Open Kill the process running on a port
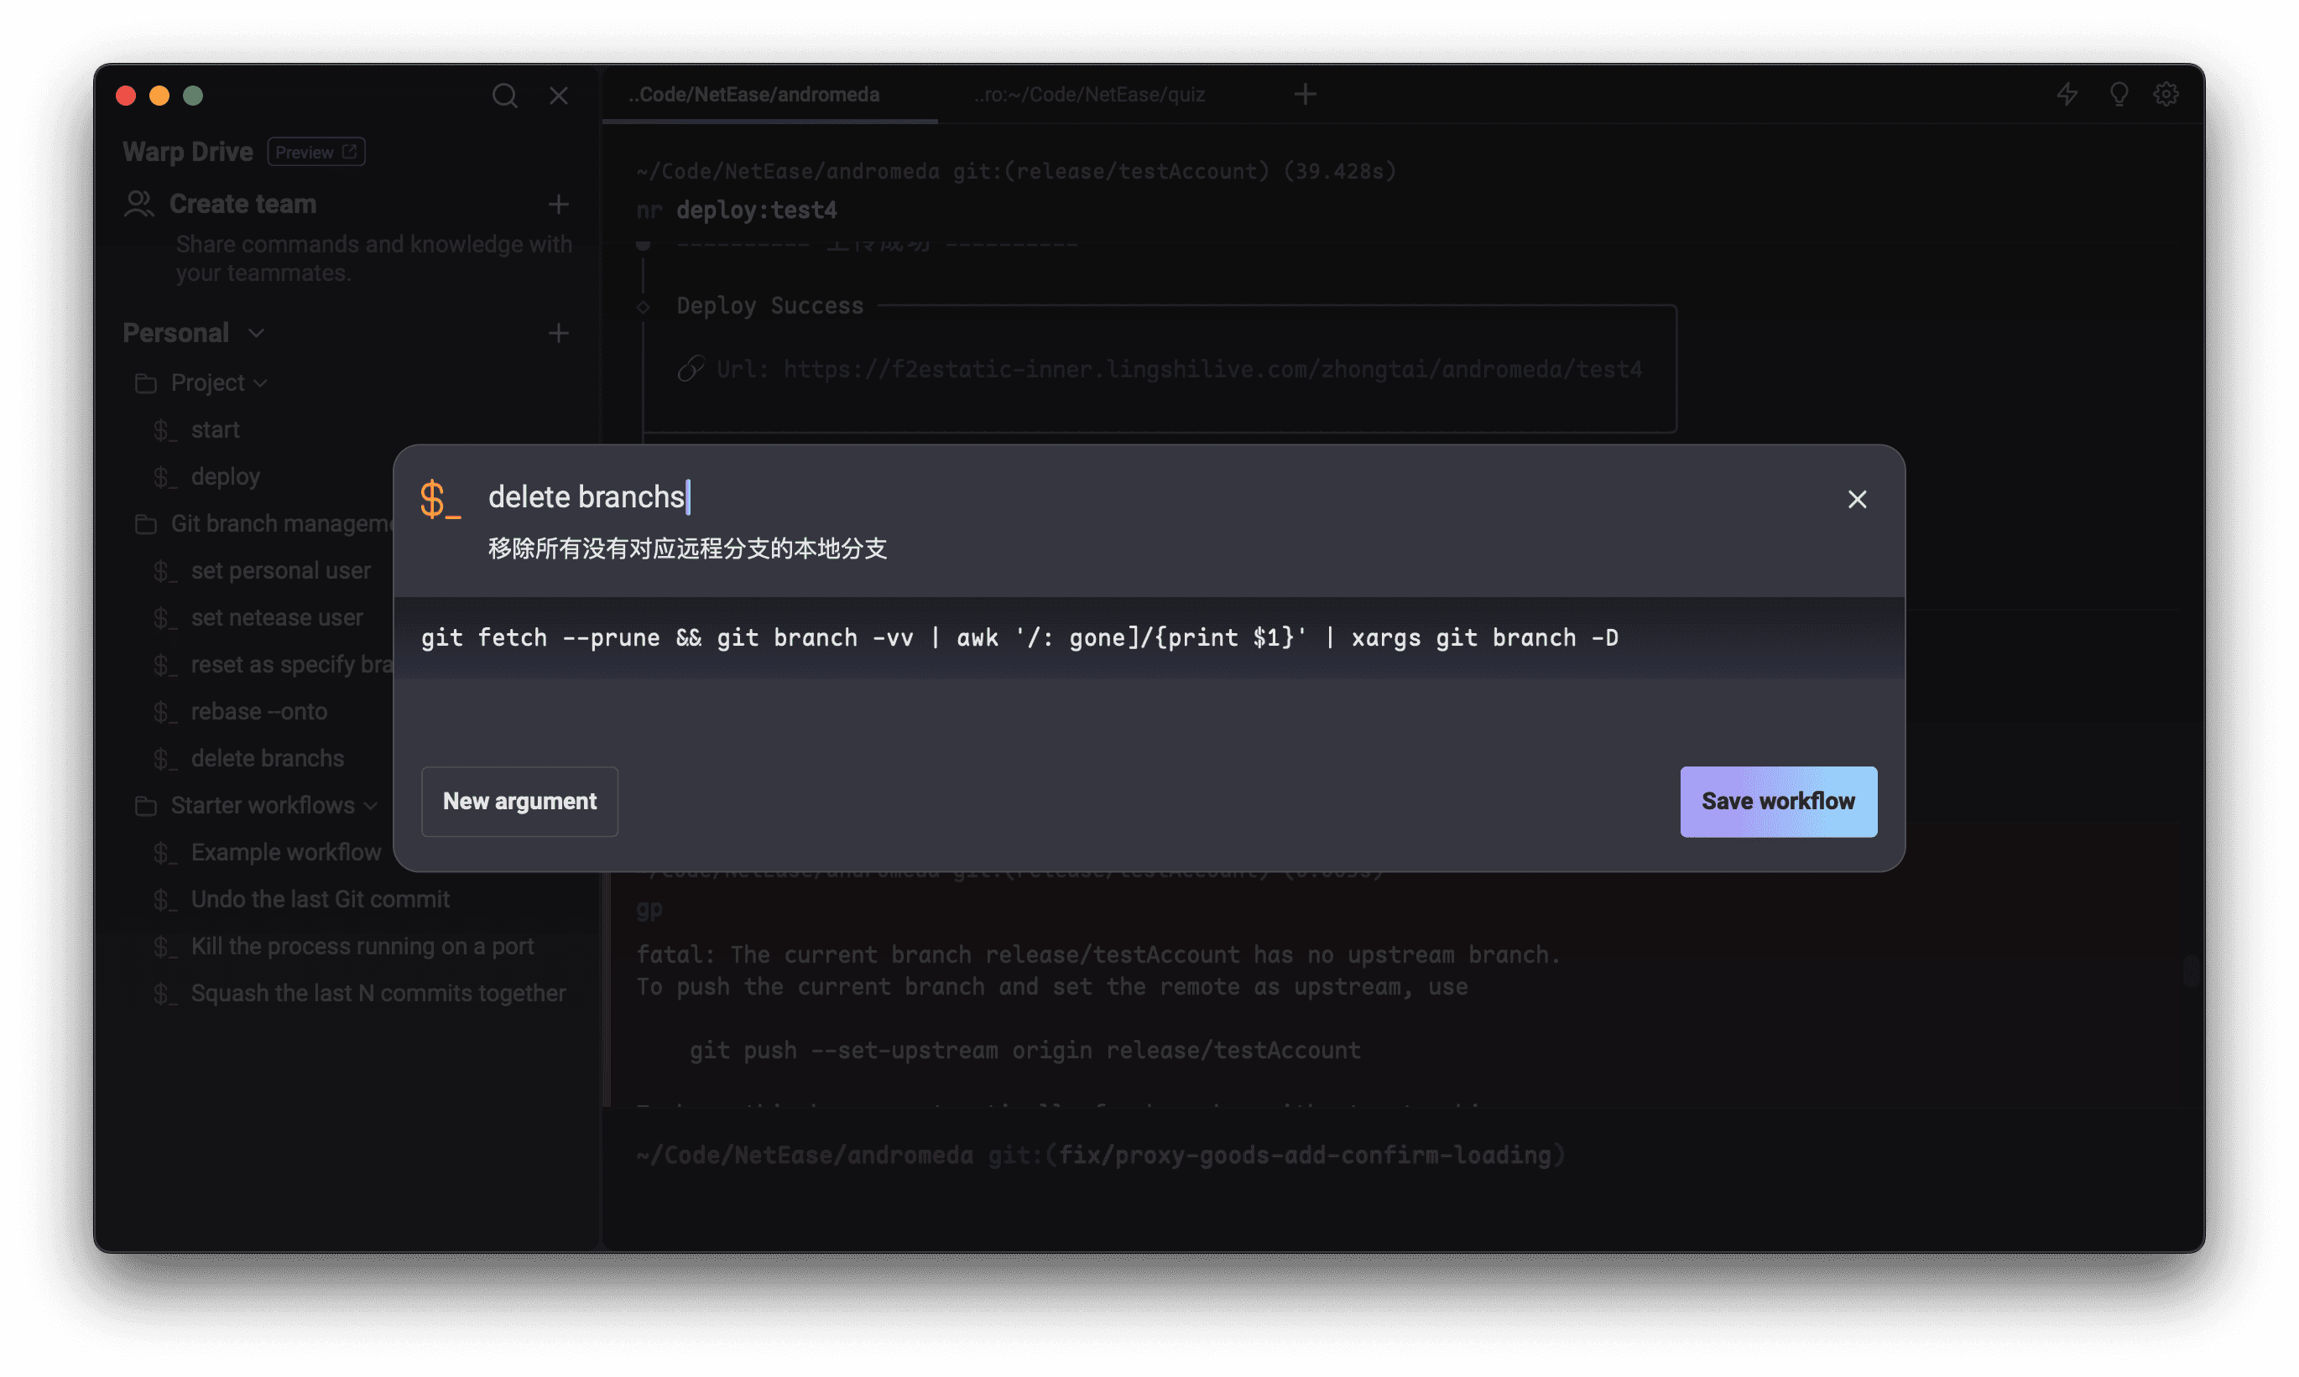Image resolution: width=2299 pixels, height=1377 pixels. coord(362,947)
